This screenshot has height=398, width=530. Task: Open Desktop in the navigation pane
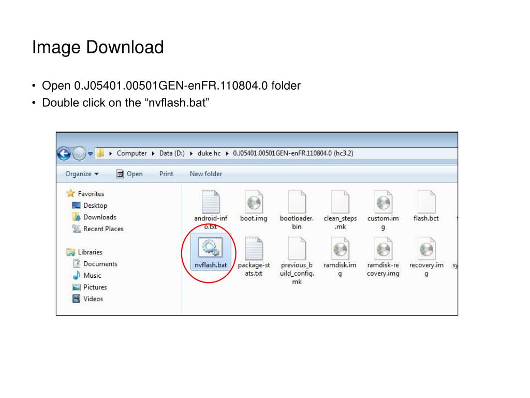click(95, 205)
